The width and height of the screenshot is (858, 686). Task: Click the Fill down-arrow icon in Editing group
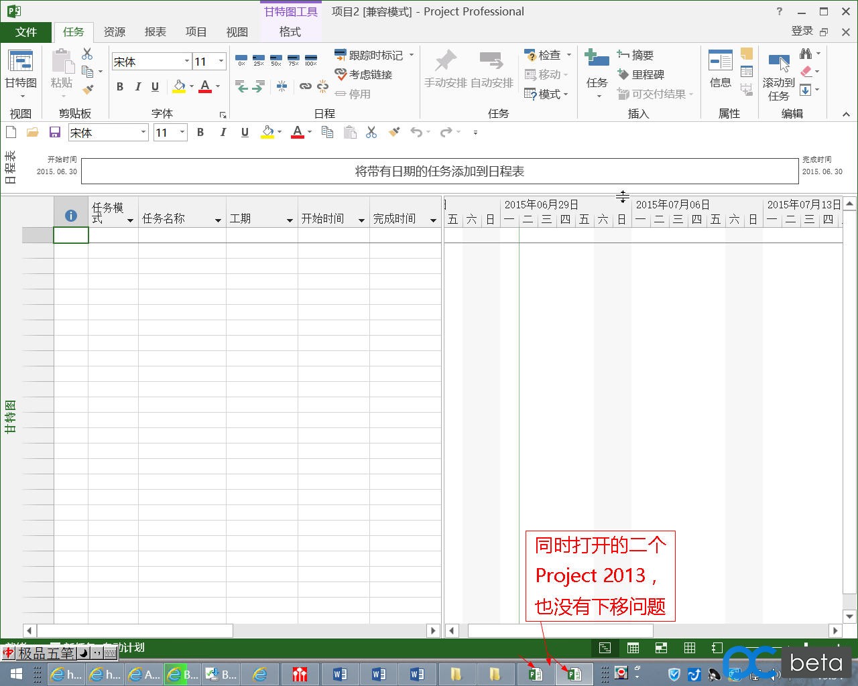[806, 90]
